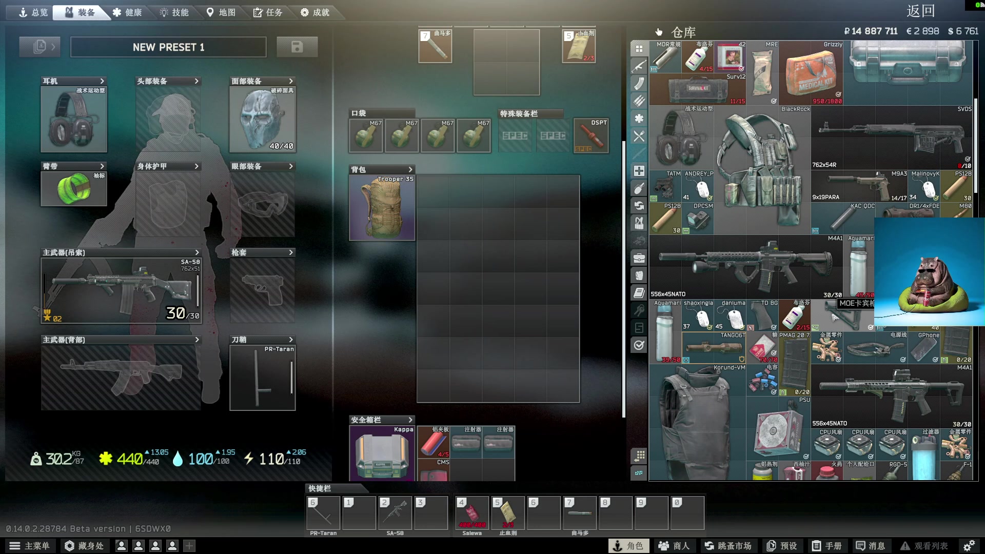Filter stash by weapons rifle icon
This screenshot has height=554, width=985.
pos(639,66)
